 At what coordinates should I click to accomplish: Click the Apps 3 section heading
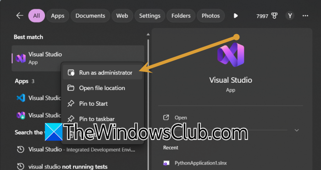(25, 81)
